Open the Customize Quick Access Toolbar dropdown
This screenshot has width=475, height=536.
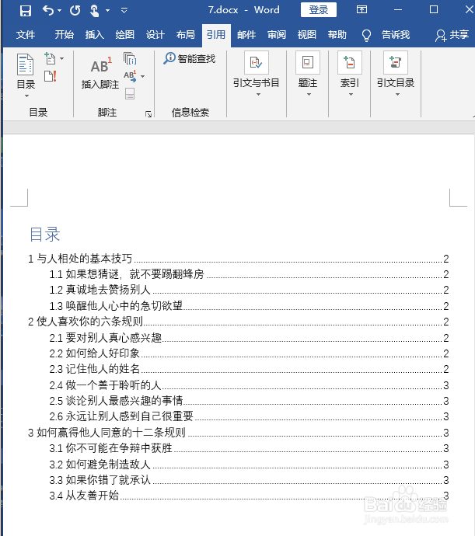click(x=124, y=11)
